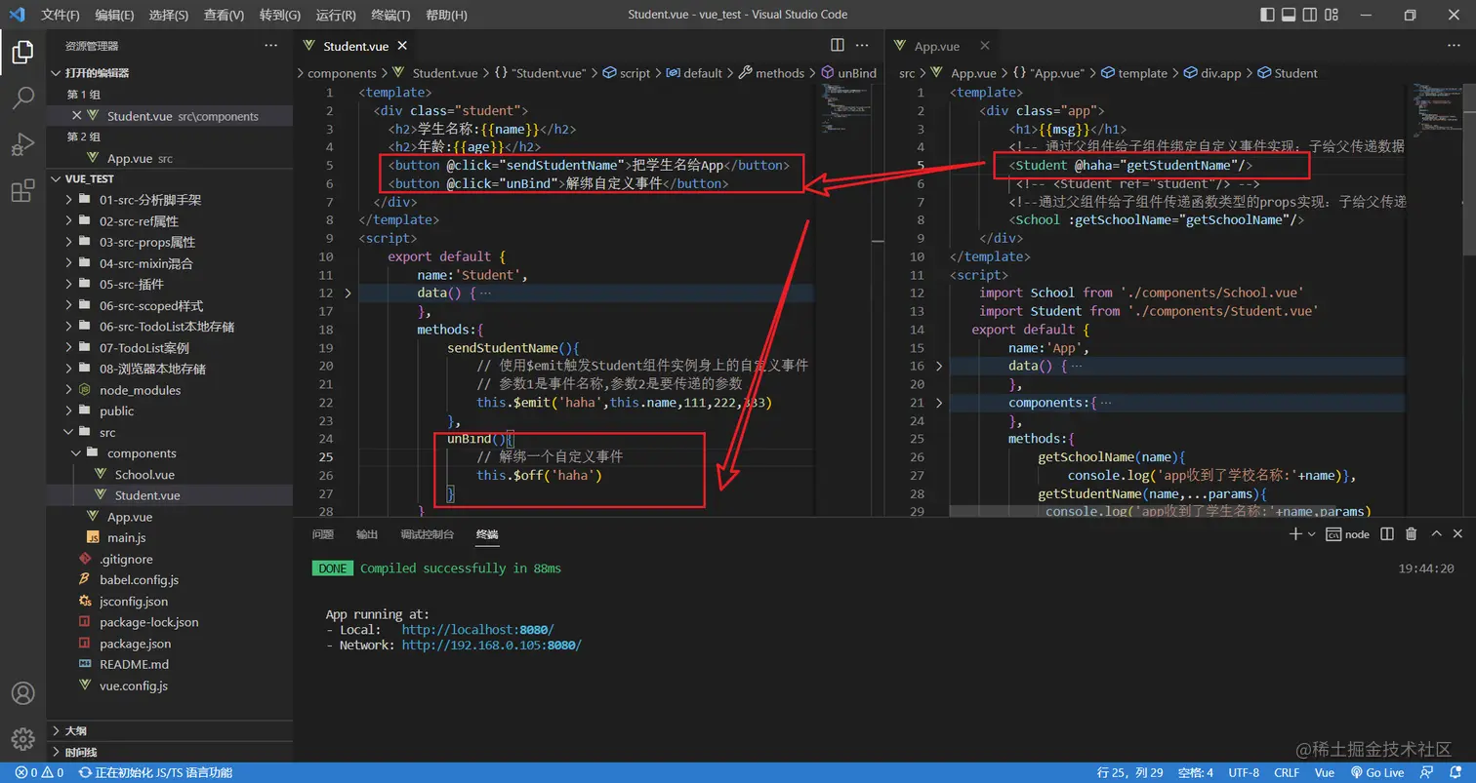Close Student.vue tab
Screen dimensions: 1476x783
click(402, 46)
